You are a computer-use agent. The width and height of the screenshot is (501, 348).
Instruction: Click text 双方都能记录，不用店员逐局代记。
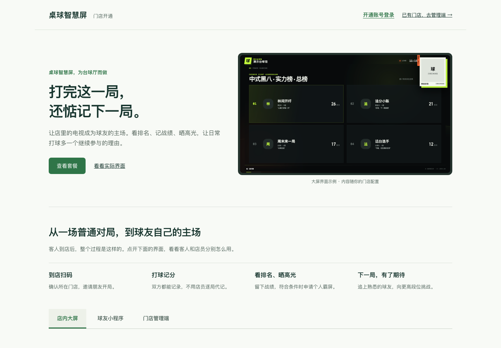[x=191, y=287]
